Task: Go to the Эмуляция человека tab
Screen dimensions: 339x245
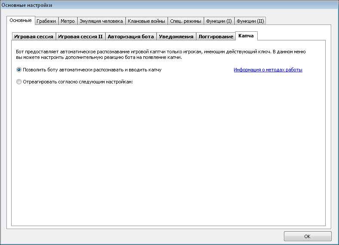Action: pos(101,21)
